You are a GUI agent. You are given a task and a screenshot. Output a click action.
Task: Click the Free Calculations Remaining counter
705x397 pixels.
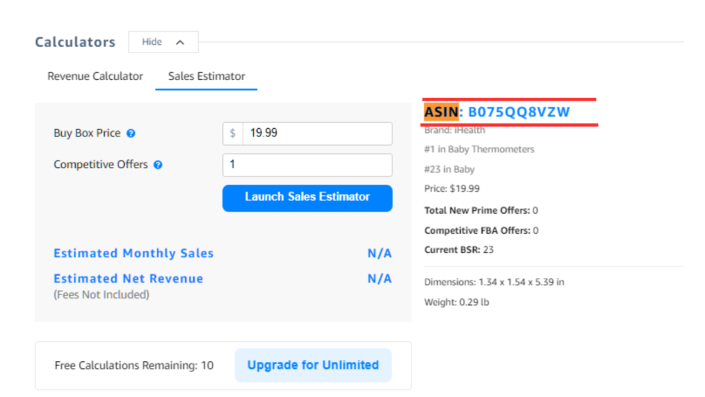tap(134, 365)
